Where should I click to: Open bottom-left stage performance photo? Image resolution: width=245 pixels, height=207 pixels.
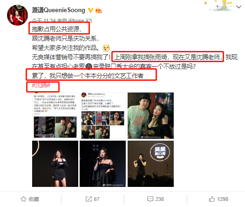(55, 164)
